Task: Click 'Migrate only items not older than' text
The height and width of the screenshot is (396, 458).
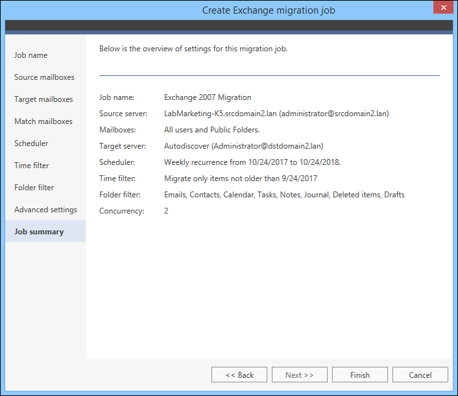Action: (241, 179)
